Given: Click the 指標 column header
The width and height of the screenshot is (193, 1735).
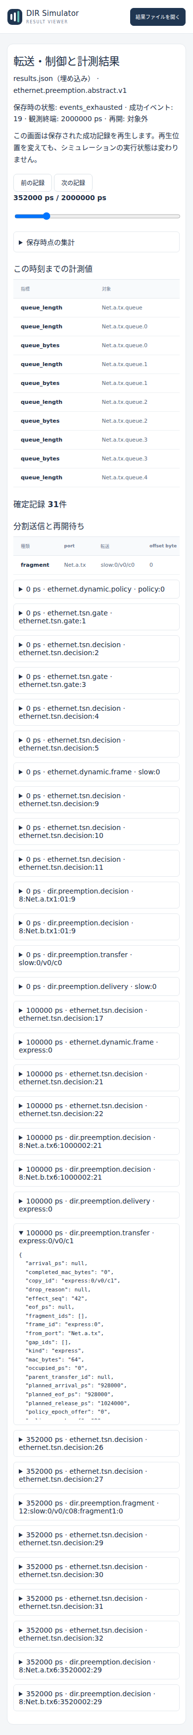Looking at the screenshot, I should 25,289.
